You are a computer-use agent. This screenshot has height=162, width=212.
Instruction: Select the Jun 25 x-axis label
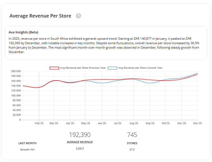(102, 123)
